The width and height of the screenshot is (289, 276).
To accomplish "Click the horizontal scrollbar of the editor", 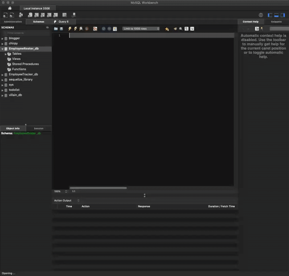I will point(98,188).
